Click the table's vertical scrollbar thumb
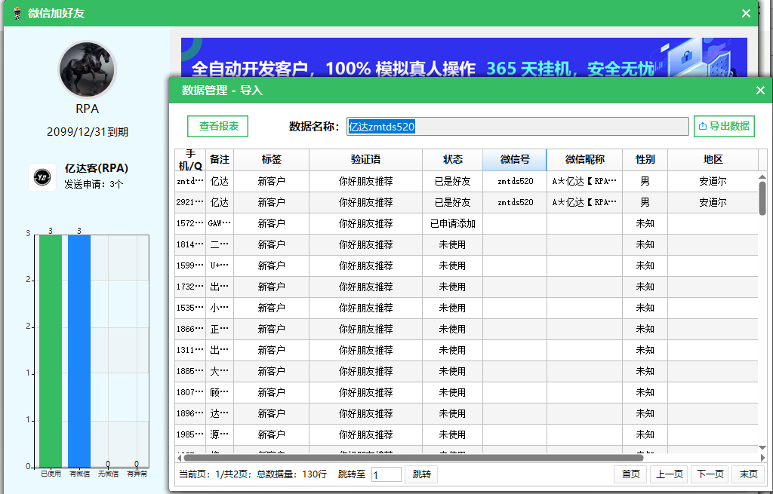773x494 pixels. [x=762, y=198]
